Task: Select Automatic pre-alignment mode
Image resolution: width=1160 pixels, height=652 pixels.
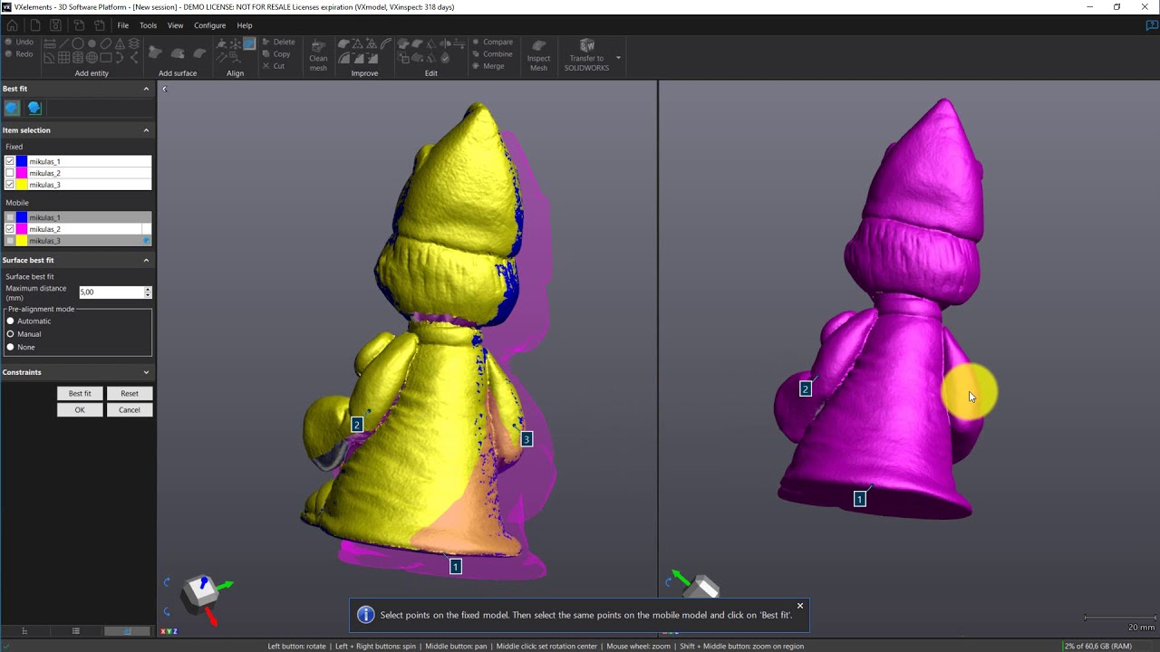Action: coord(11,321)
